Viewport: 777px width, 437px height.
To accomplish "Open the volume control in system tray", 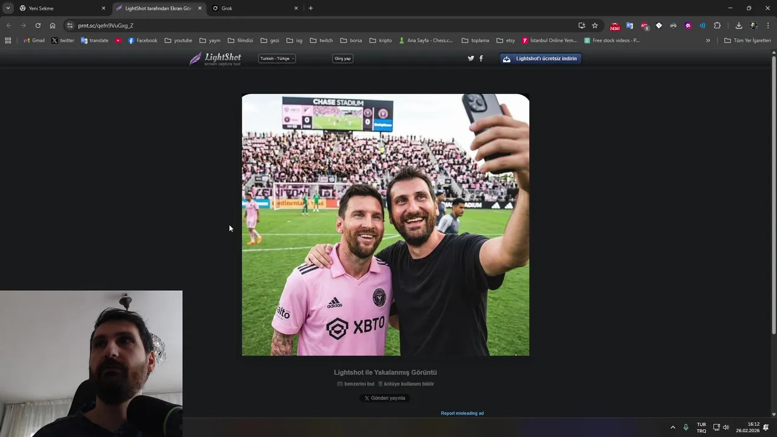I will 726,427.
